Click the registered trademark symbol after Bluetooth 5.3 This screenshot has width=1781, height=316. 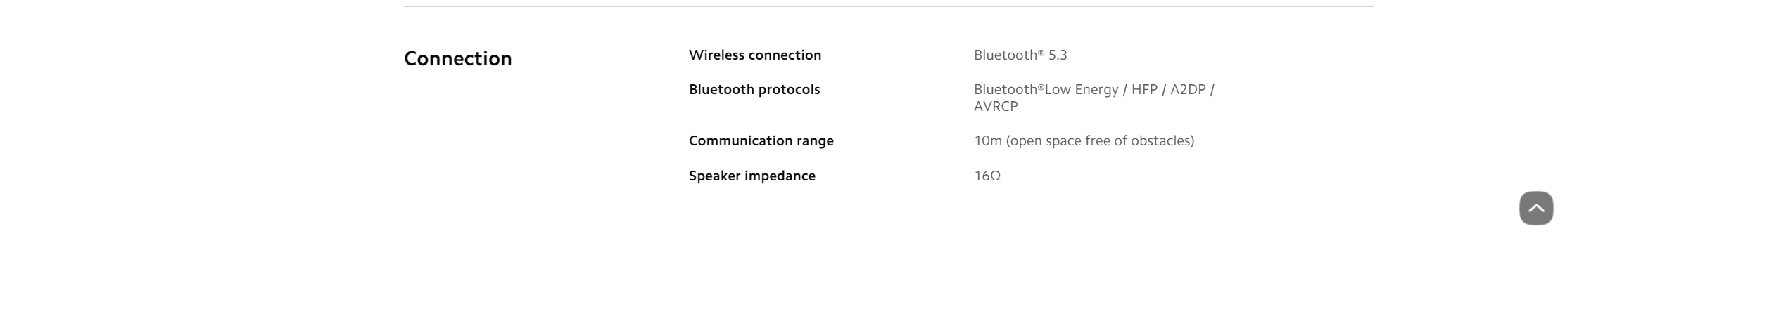pos(1041,52)
